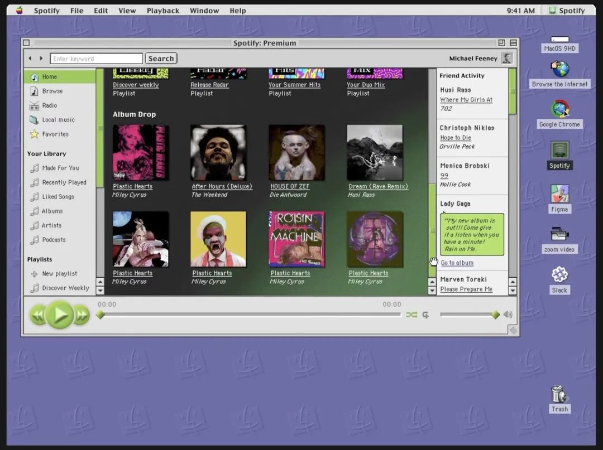
Task: Toggle repeat mode
Action: pos(425,315)
